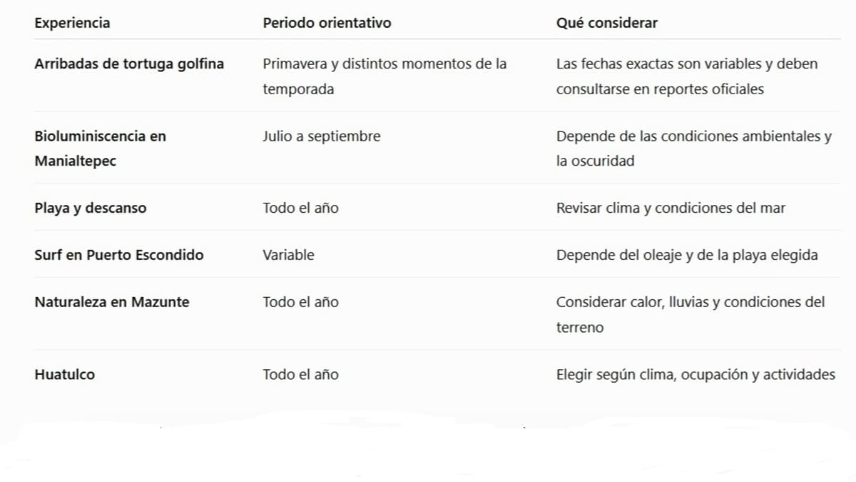Select the Arribadas de tortuga golfina row title
The height and width of the screenshot is (482, 856).
(129, 64)
